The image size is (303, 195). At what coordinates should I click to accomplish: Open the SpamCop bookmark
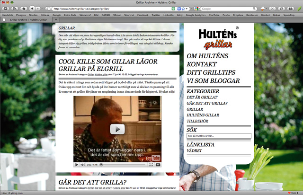[x=289, y=15]
